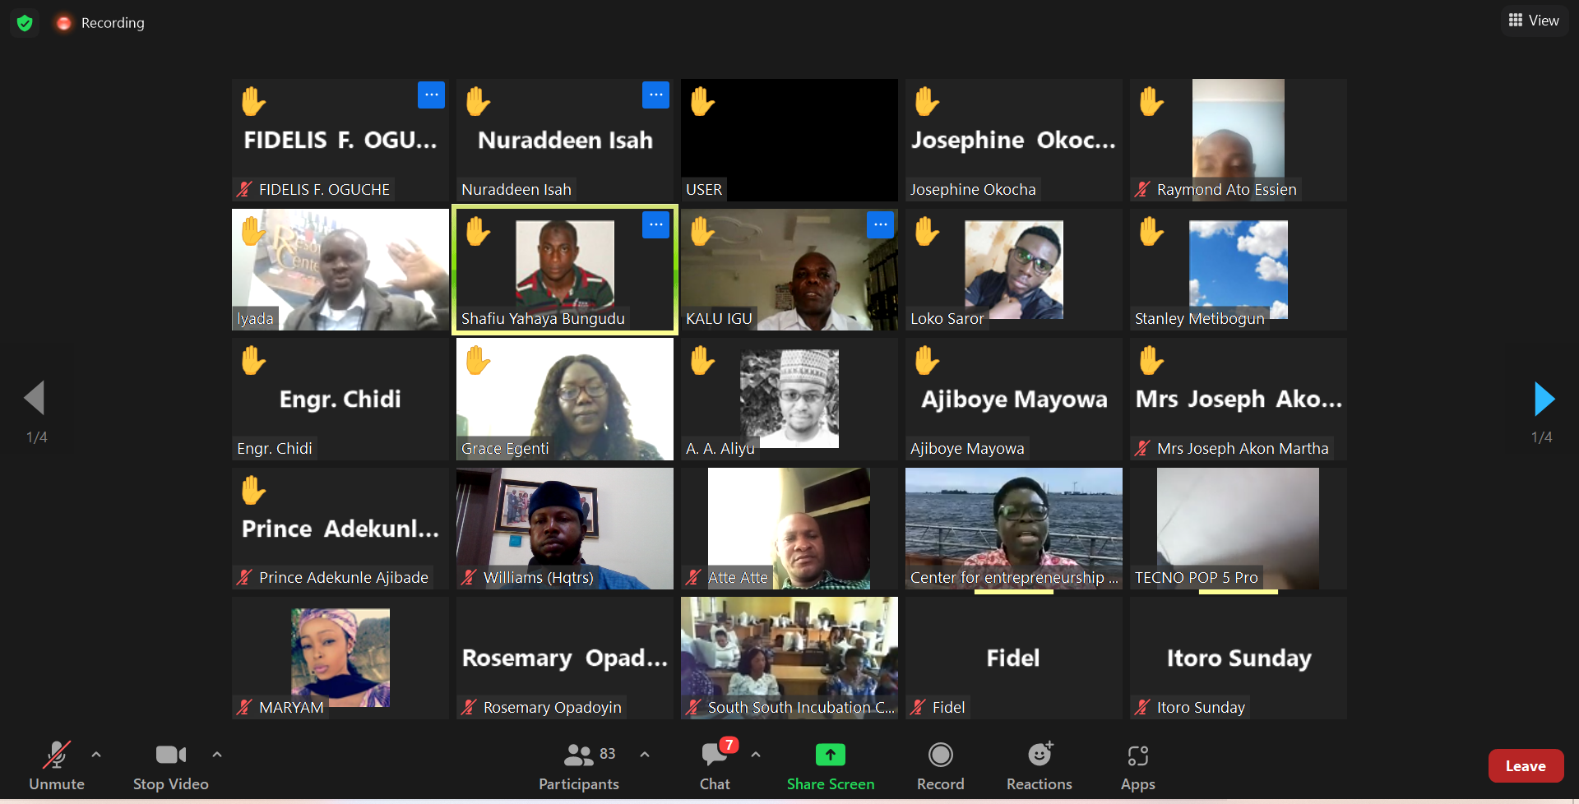The width and height of the screenshot is (1579, 804).
Task: Open more options on KALU IGU tile
Action: [880, 224]
